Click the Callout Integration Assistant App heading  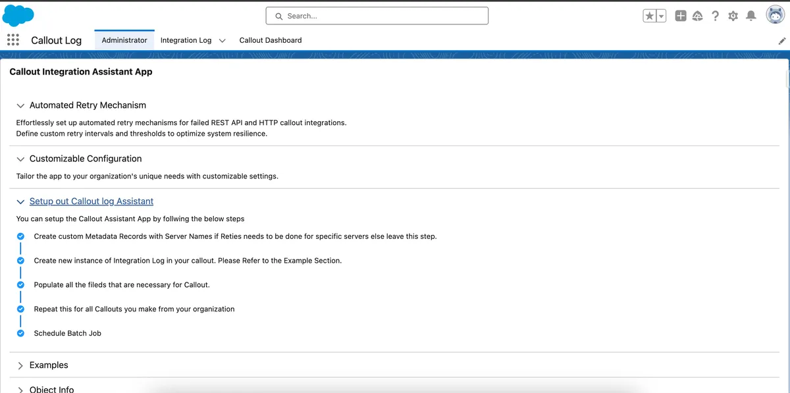pos(81,72)
